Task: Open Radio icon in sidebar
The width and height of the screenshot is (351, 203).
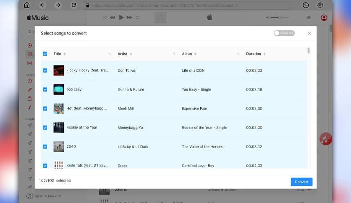Action: coord(29,63)
